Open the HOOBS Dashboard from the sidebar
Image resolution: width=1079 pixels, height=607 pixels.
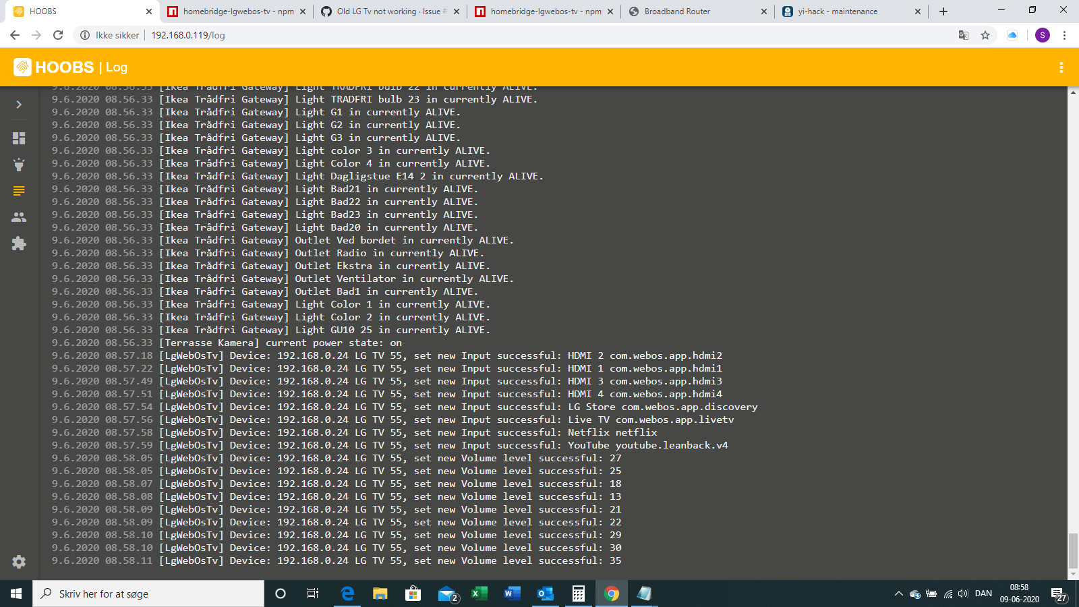coord(18,138)
